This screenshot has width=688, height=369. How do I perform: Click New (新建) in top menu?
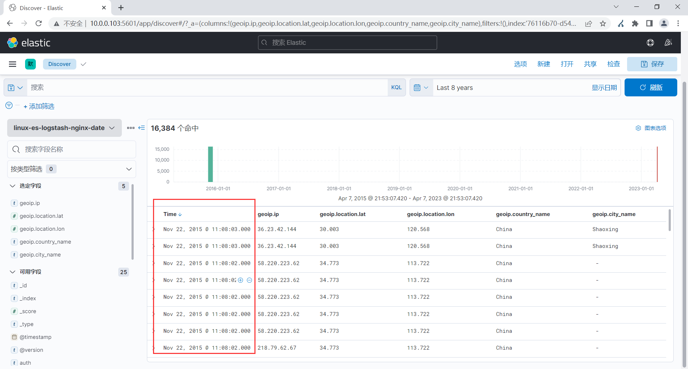[544, 64]
